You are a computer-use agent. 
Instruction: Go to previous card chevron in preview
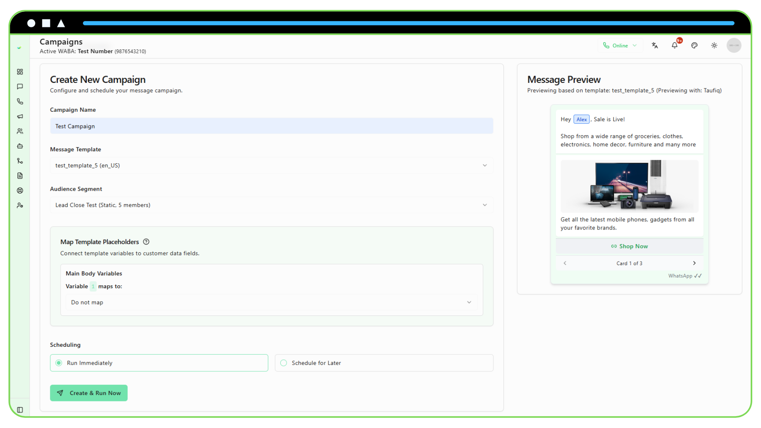point(565,263)
